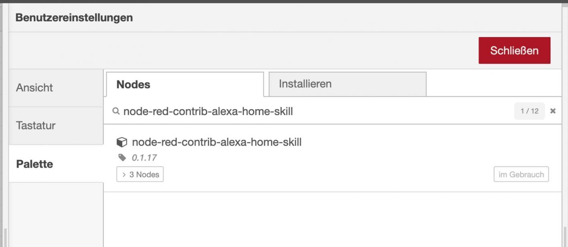The width and height of the screenshot is (568, 247).
Task: Switch to the Installieren tab
Action: pyautogui.click(x=305, y=84)
